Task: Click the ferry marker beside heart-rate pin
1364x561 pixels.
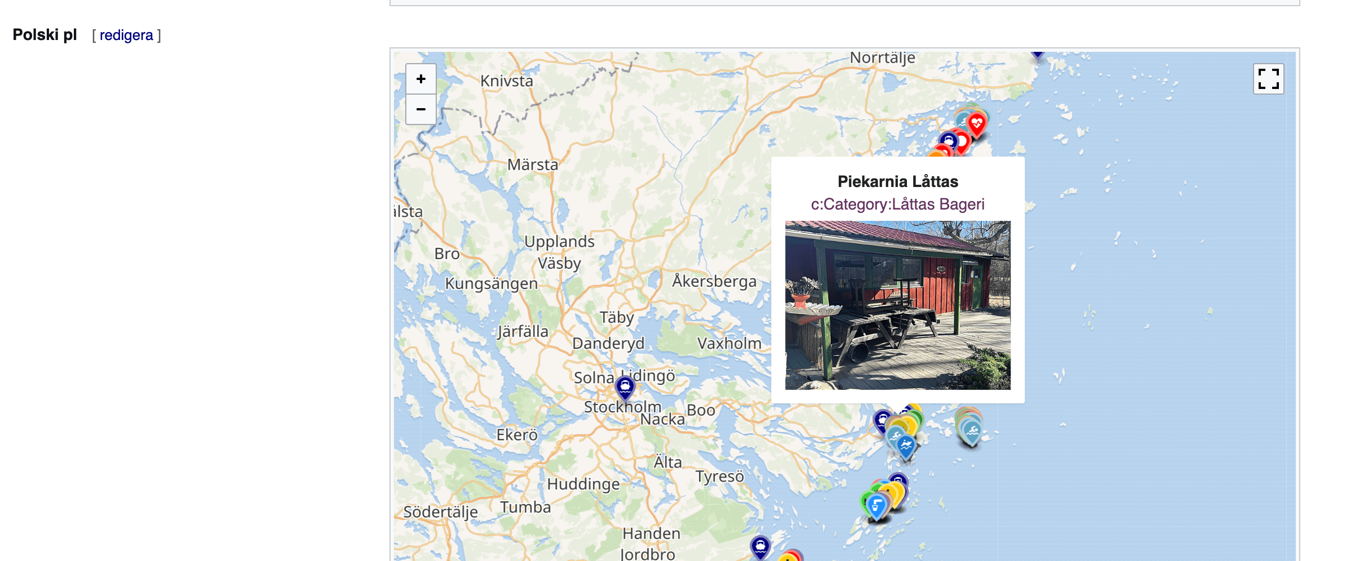Action: (949, 139)
